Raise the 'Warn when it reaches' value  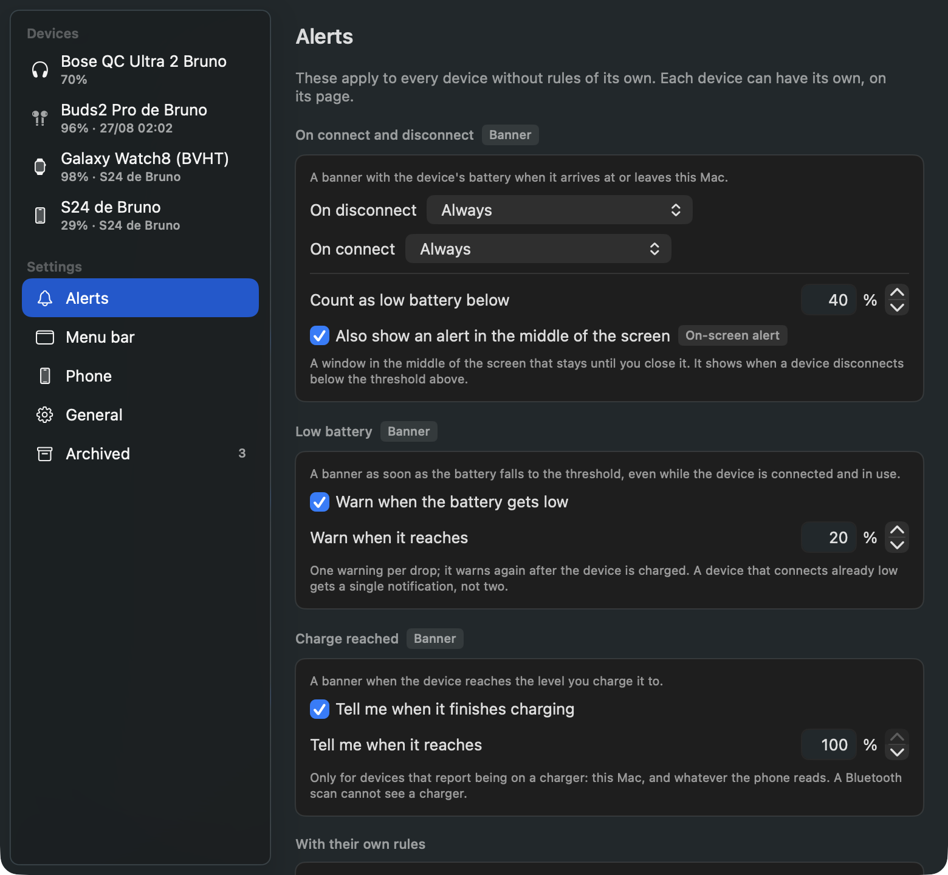(x=897, y=530)
